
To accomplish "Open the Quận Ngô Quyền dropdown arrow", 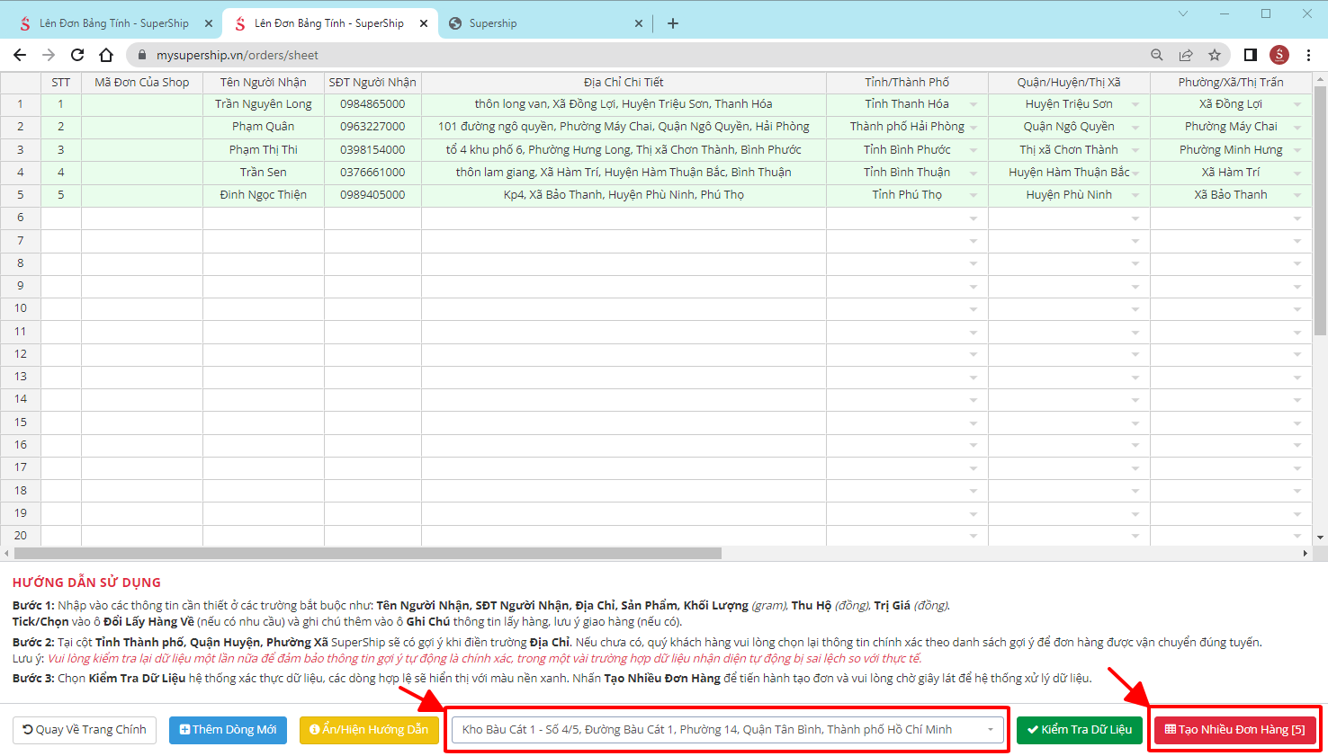I will pyautogui.click(x=1135, y=128).
